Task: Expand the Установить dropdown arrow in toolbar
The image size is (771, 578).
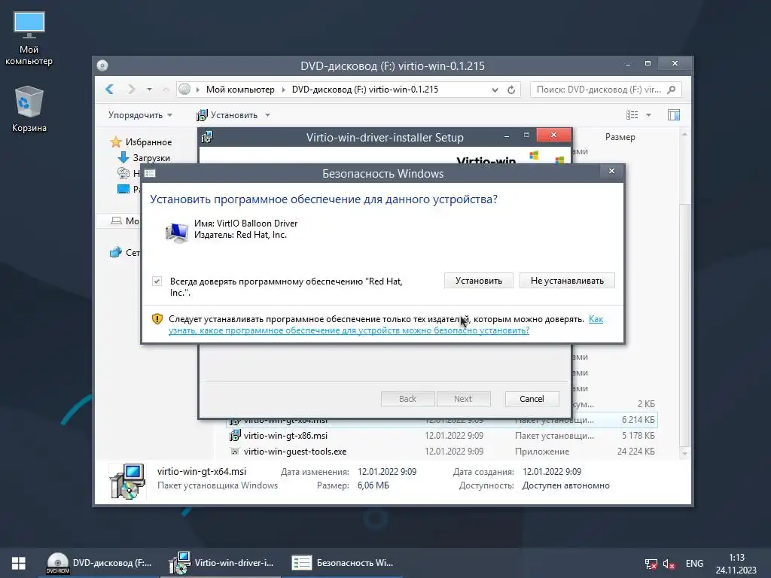Action: [x=267, y=115]
